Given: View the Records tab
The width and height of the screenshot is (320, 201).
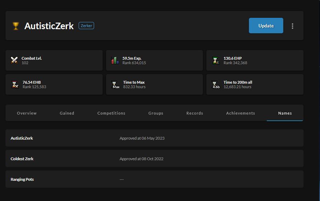Looking at the screenshot, I should pos(195,113).
